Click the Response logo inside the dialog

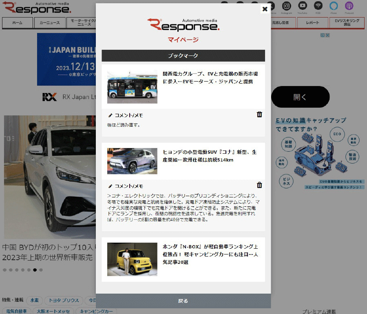click(183, 25)
